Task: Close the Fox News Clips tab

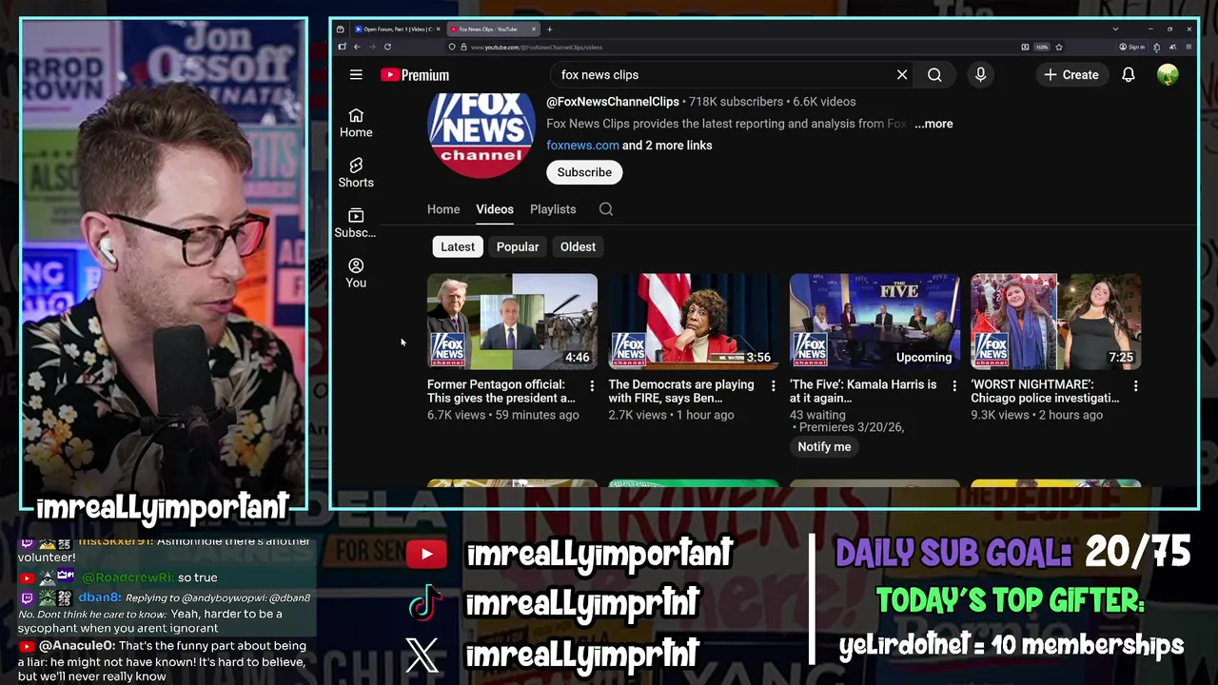Action: tap(535, 29)
